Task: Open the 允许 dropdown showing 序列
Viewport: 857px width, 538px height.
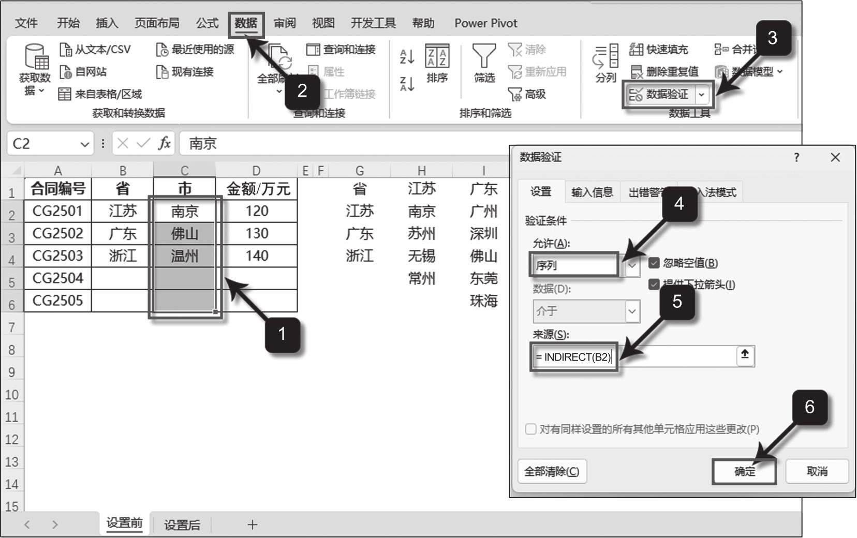Action: click(632, 265)
